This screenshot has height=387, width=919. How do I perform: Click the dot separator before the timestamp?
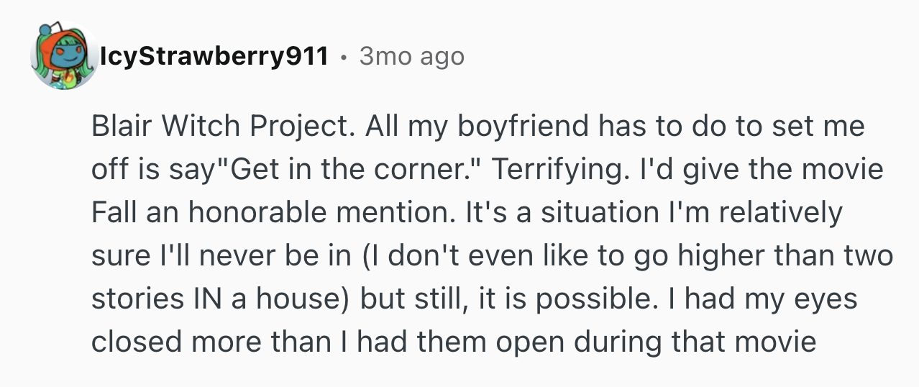pos(344,57)
